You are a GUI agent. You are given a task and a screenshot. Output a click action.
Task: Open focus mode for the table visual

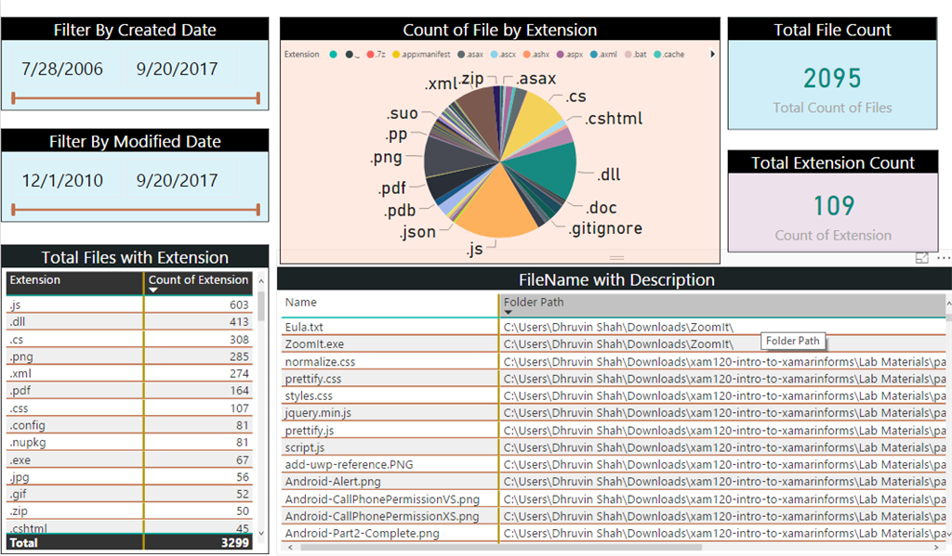pyautogui.click(x=921, y=258)
